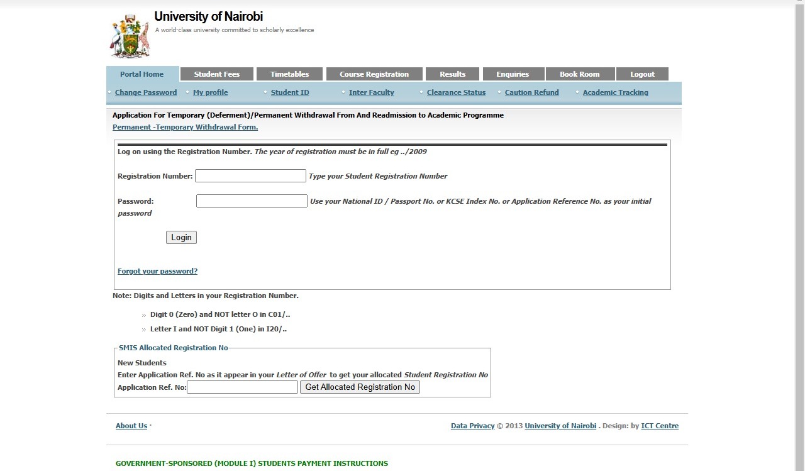Switch to the Timetables tab
The height and width of the screenshot is (471, 805).
click(290, 74)
